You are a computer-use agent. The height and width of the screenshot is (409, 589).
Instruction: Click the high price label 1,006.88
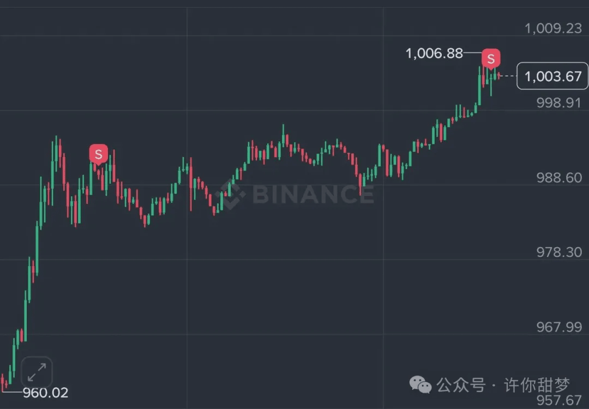tap(434, 53)
